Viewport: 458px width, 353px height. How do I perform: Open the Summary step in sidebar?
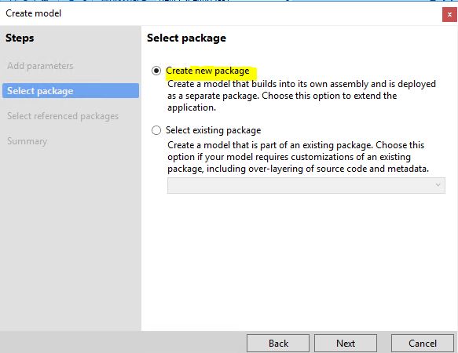tap(27, 141)
